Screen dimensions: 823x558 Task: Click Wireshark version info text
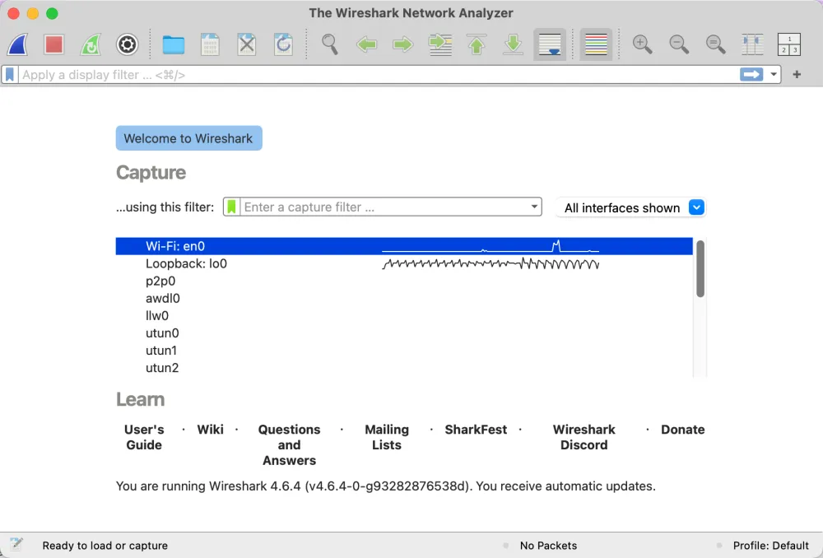point(386,486)
